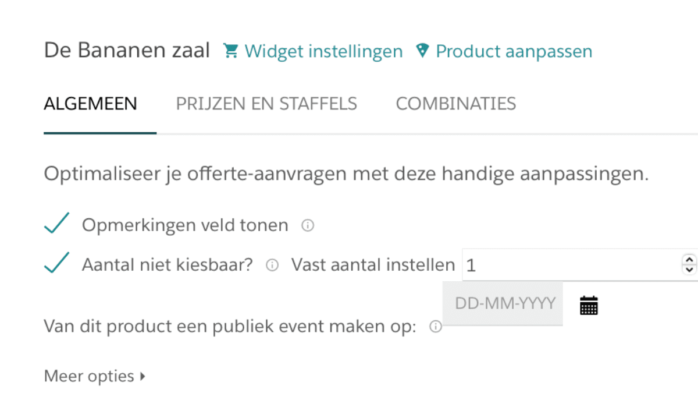Switch to the PRIJZEN EN STAFFELS tab
The image size is (698, 393).
coord(266,104)
